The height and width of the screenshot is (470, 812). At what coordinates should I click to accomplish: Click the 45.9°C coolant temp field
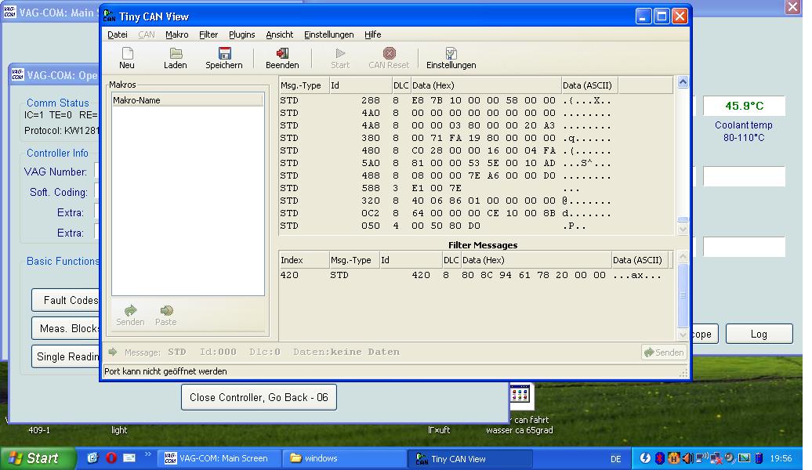[x=744, y=106]
